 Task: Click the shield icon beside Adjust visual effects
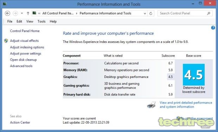pos(6,41)
